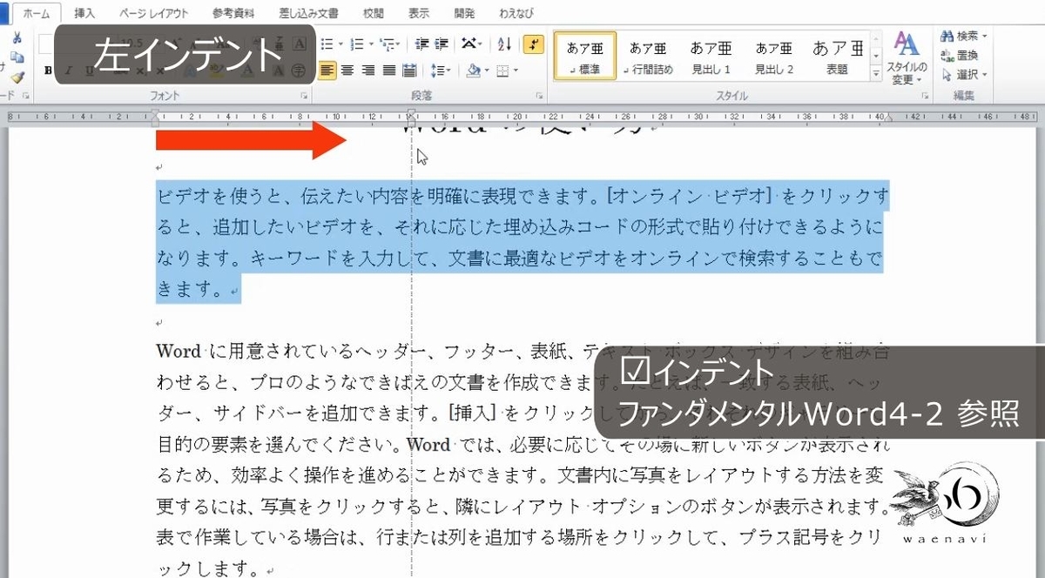Image resolution: width=1045 pixels, height=578 pixels.
Task: Open the 検索 dropdown arrow
Action: [x=985, y=36]
